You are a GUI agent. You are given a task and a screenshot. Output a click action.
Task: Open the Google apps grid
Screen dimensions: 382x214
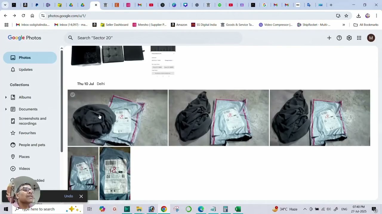[359, 38]
